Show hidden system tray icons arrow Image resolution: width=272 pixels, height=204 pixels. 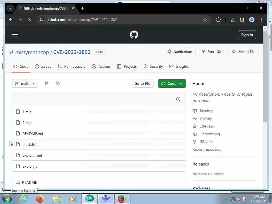pyautogui.click(x=226, y=199)
